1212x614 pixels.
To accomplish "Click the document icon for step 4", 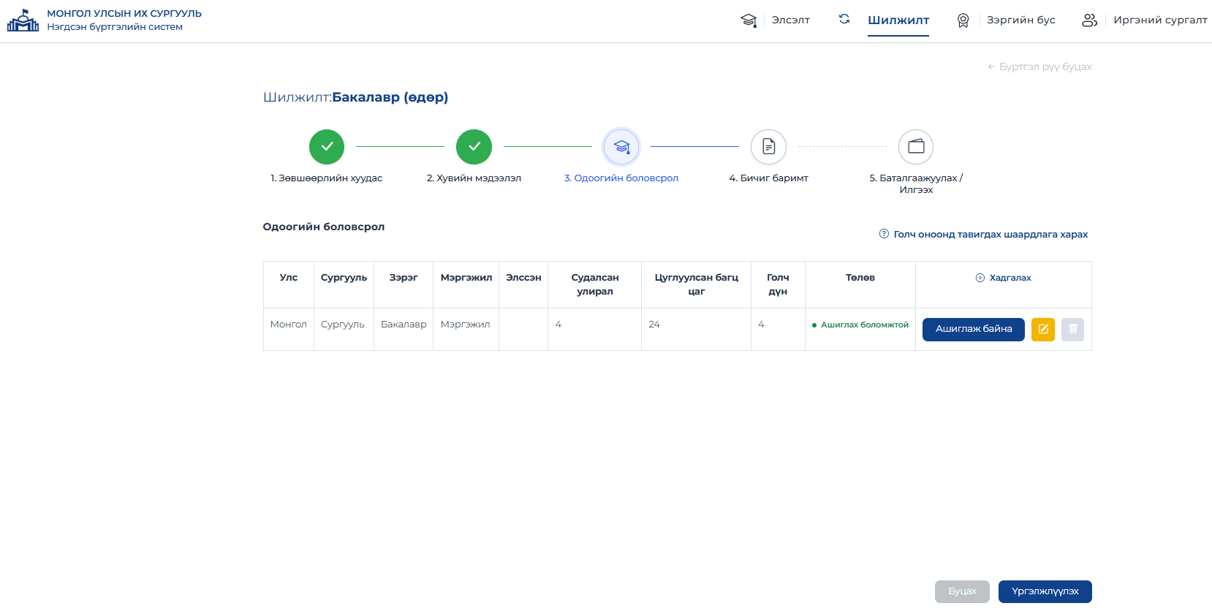I will [x=768, y=147].
